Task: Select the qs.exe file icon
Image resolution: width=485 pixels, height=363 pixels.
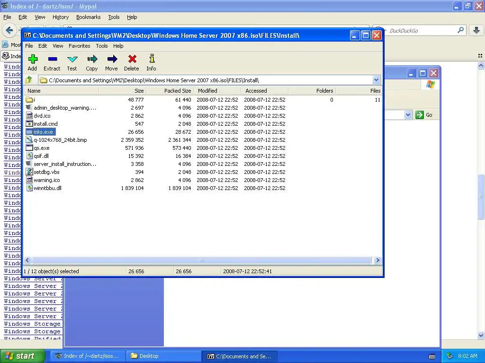Action: 29,148
